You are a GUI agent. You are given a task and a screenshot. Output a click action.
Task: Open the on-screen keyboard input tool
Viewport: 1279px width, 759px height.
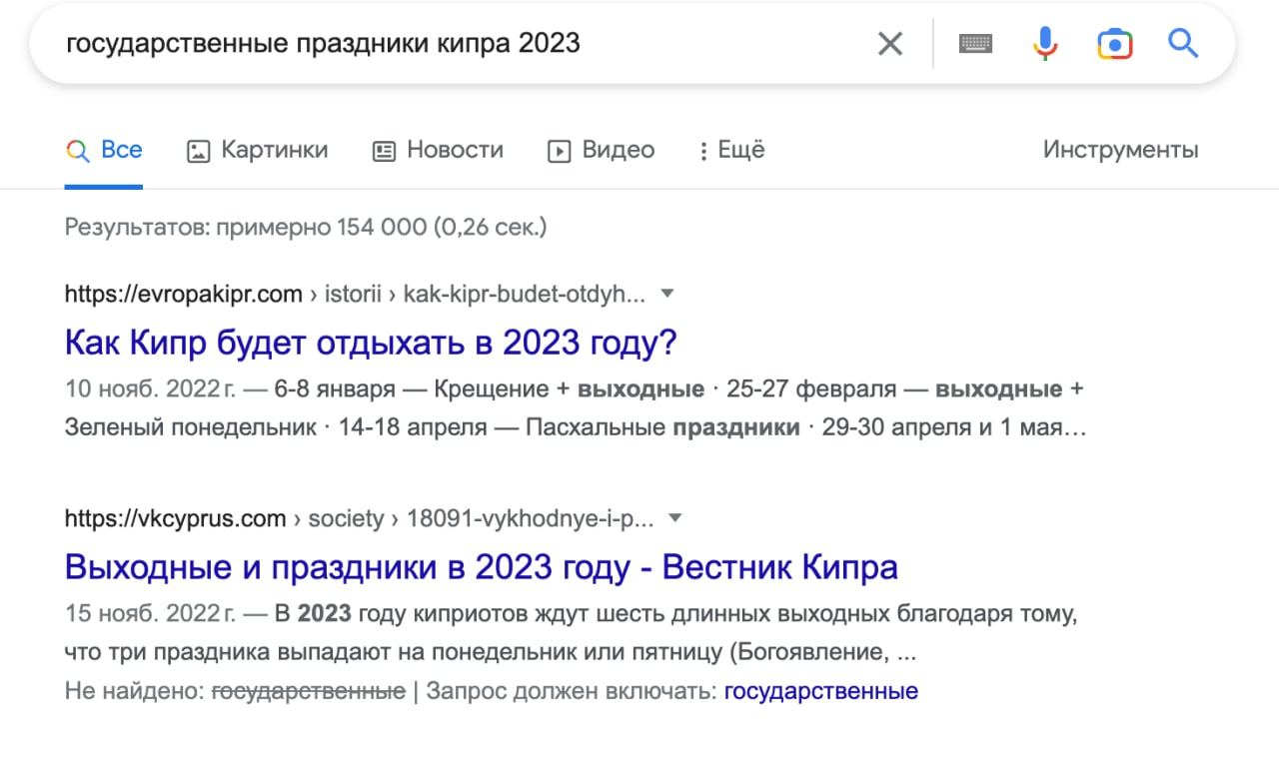click(975, 44)
